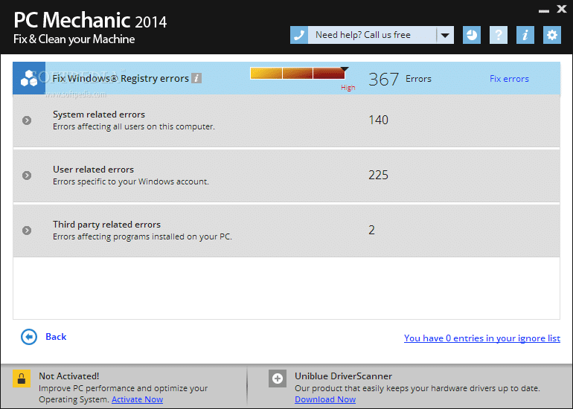Click the Fix errors link
The image size is (573, 409).
click(509, 79)
